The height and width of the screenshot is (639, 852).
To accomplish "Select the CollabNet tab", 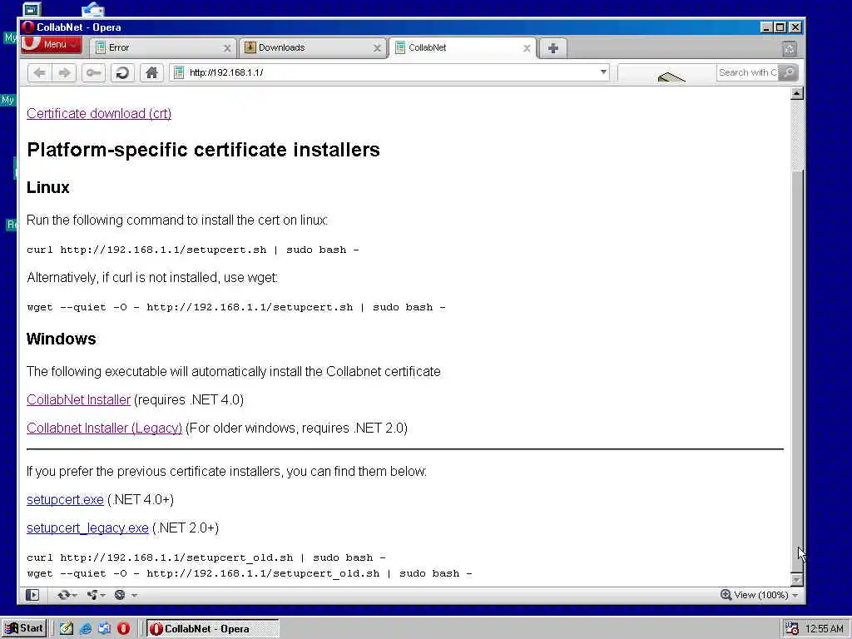I will (x=463, y=47).
